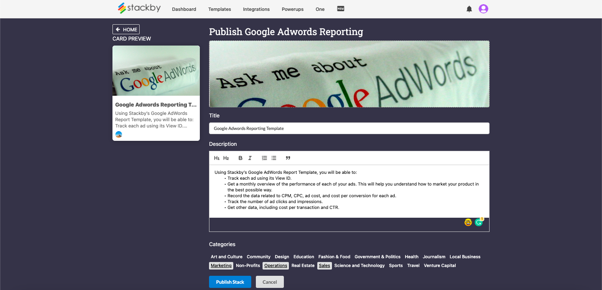Select the Fashion & Food category
Screen dimensions: 602x290
click(334, 257)
